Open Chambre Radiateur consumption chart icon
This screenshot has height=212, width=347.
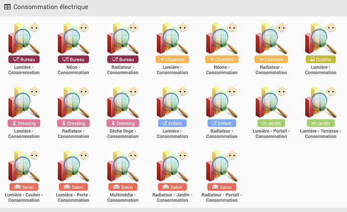(271, 38)
